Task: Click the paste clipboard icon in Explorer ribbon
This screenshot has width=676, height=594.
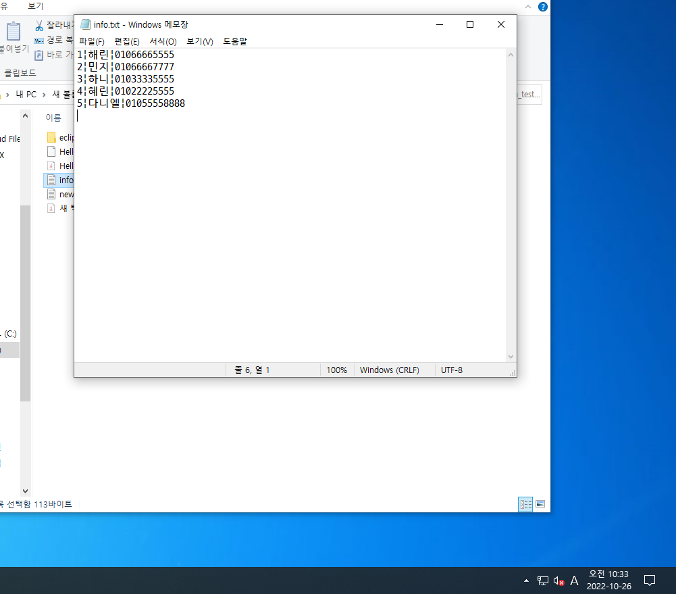Action: click(14, 32)
